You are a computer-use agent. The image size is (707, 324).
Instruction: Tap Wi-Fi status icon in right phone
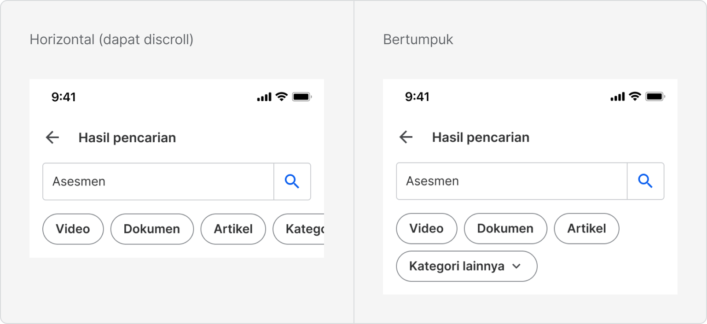[x=635, y=96]
